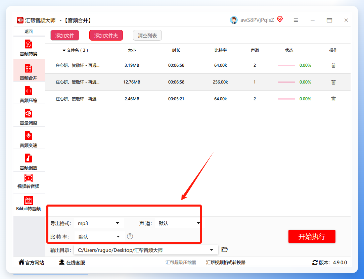Click progress bar of 3.19MB file
Screen dimensions: 364x279
(286, 65)
